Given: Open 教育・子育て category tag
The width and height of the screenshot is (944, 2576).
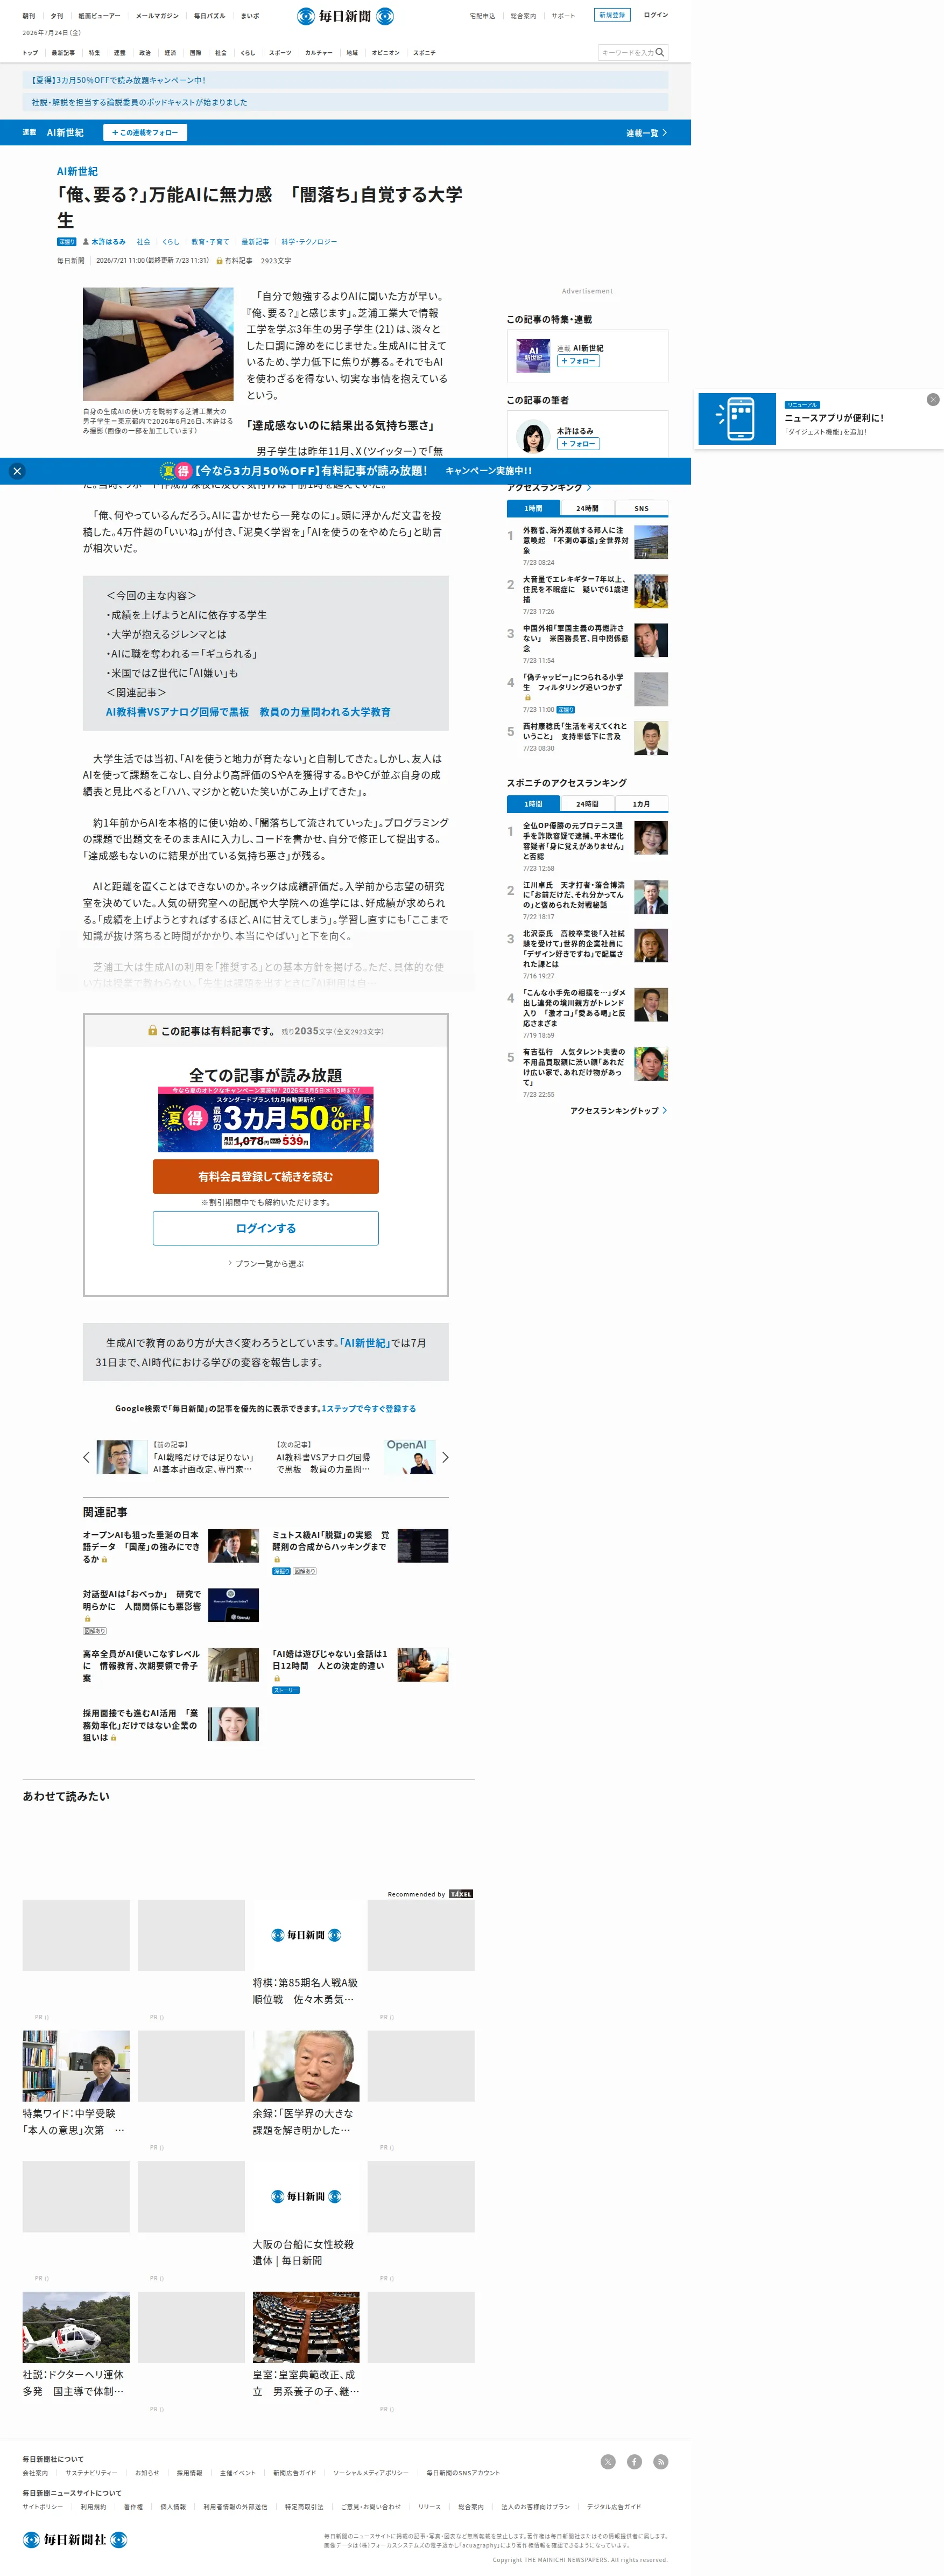Looking at the screenshot, I should pyautogui.click(x=210, y=242).
